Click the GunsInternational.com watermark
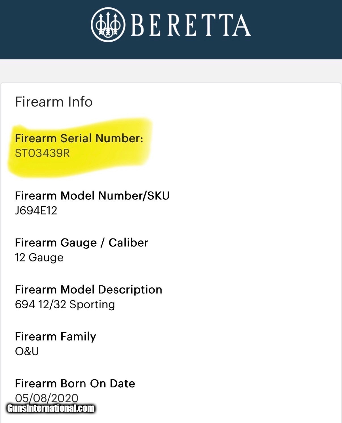This screenshot has width=342, height=423. pyautogui.click(x=51, y=408)
